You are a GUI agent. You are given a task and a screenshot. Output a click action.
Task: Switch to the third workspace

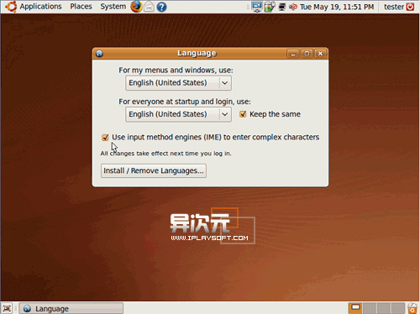(x=383, y=308)
